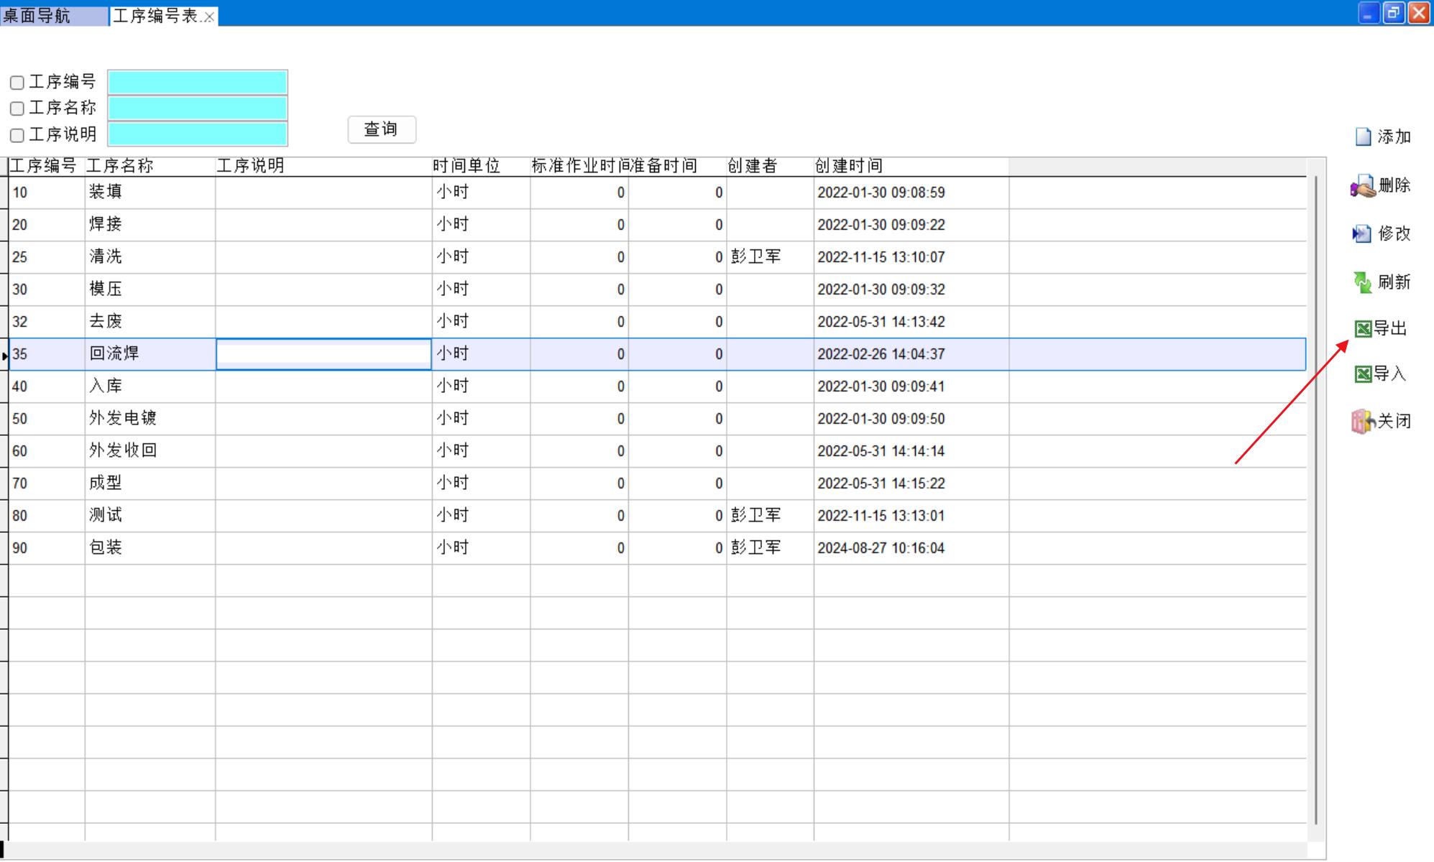Click the 删除 (Delete) icon
Image resolution: width=1434 pixels, height=862 pixels.
pos(1362,186)
